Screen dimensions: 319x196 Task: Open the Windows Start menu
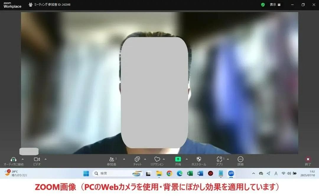(86, 174)
